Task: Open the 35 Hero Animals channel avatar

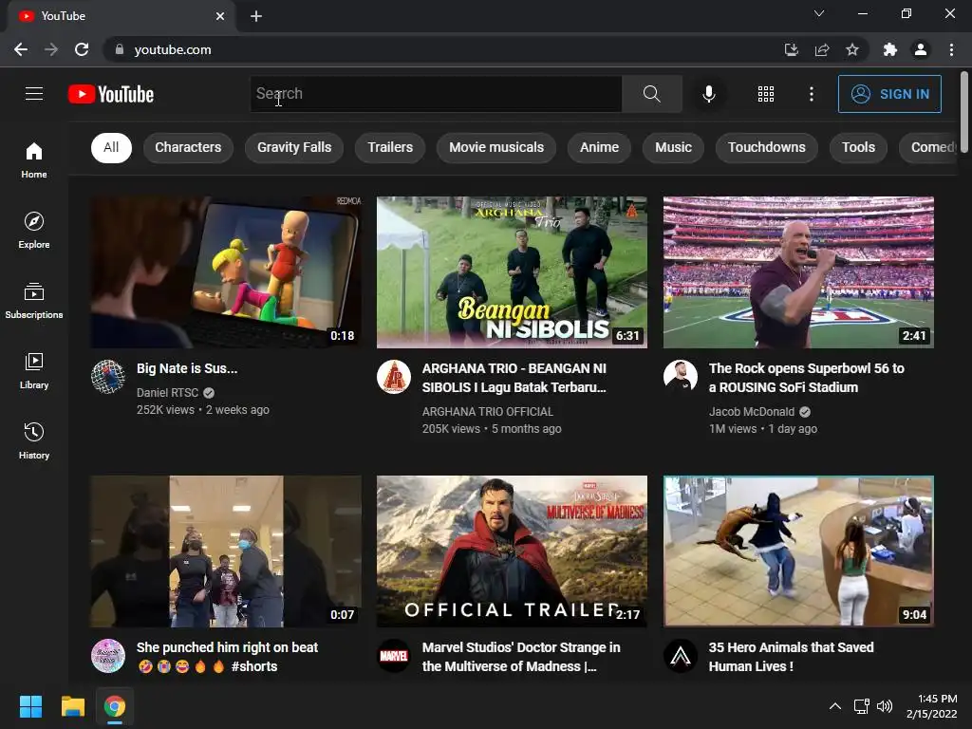Action: coord(680,655)
